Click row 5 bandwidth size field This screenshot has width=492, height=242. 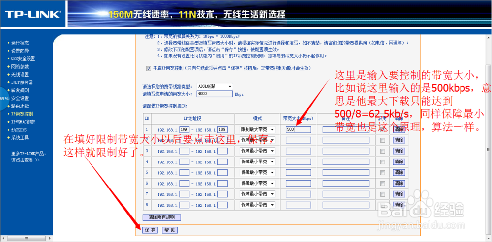(299, 172)
